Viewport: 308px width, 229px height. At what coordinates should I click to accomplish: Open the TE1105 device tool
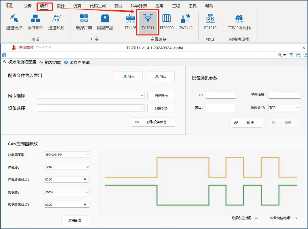130,22
